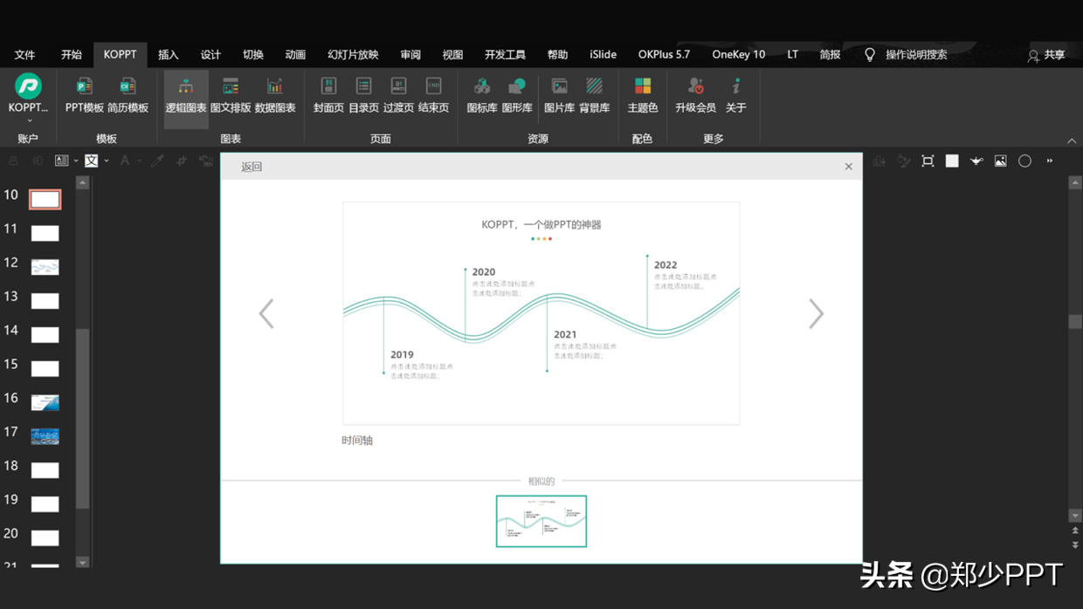The height and width of the screenshot is (609, 1083).
Task: Switch to the 简报 tab
Action: (x=830, y=54)
